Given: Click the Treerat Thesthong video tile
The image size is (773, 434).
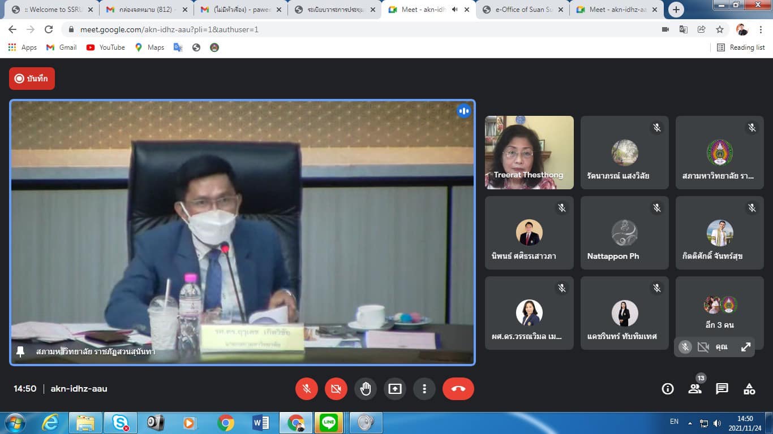Looking at the screenshot, I should (x=529, y=152).
